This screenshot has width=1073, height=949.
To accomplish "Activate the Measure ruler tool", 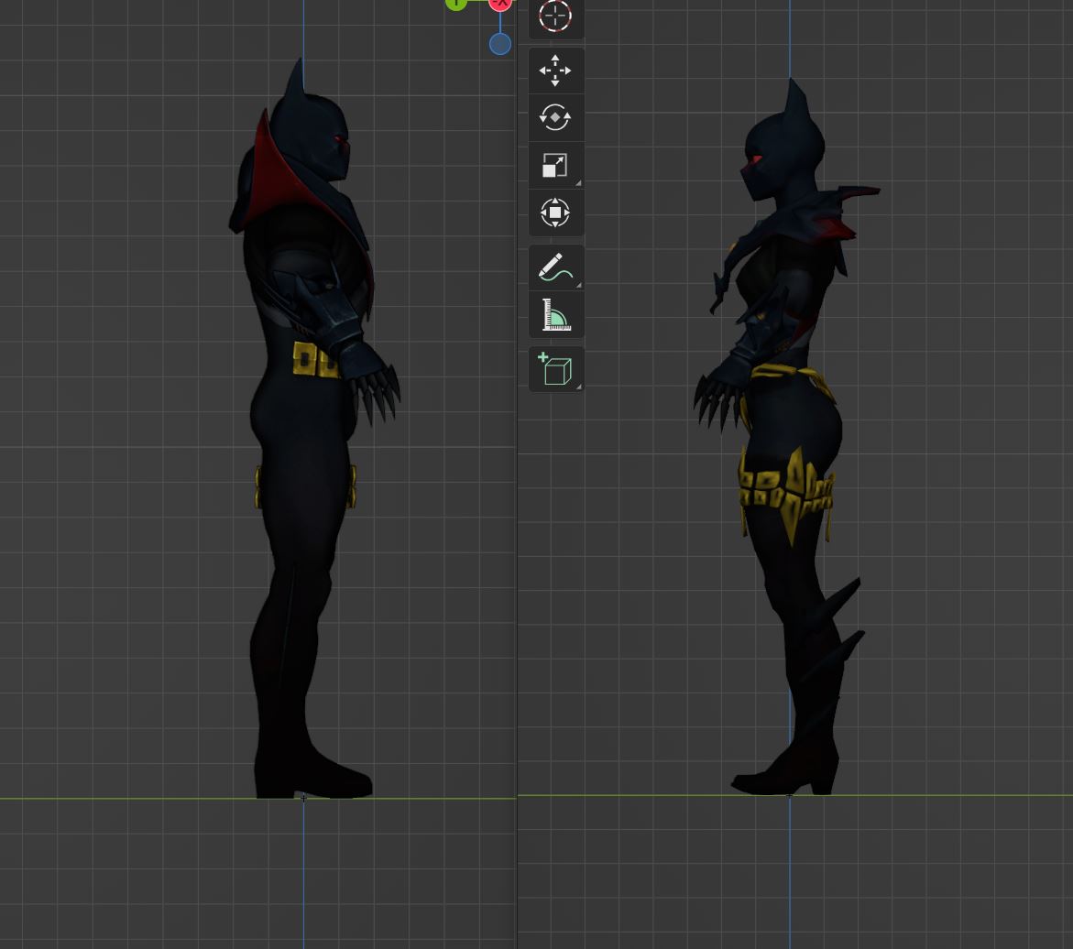I will click(x=555, y=315).
